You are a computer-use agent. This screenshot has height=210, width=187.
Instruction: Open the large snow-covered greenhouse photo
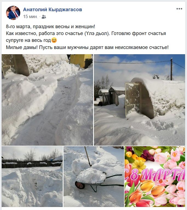[139, 100]
